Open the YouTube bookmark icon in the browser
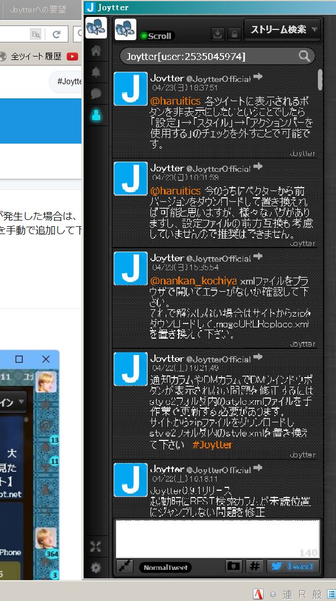336x601 pixels. click(72, 57)
